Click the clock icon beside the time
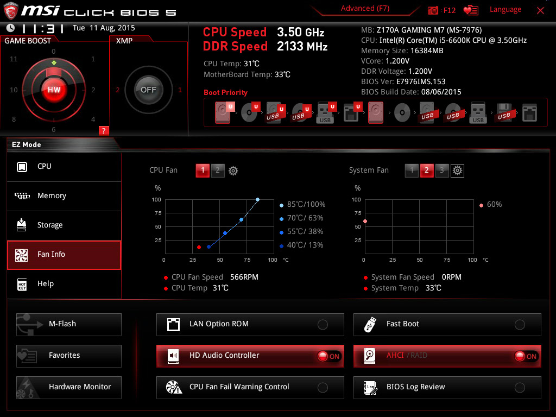Screen dimensions: 556x417 pos(11,28)
